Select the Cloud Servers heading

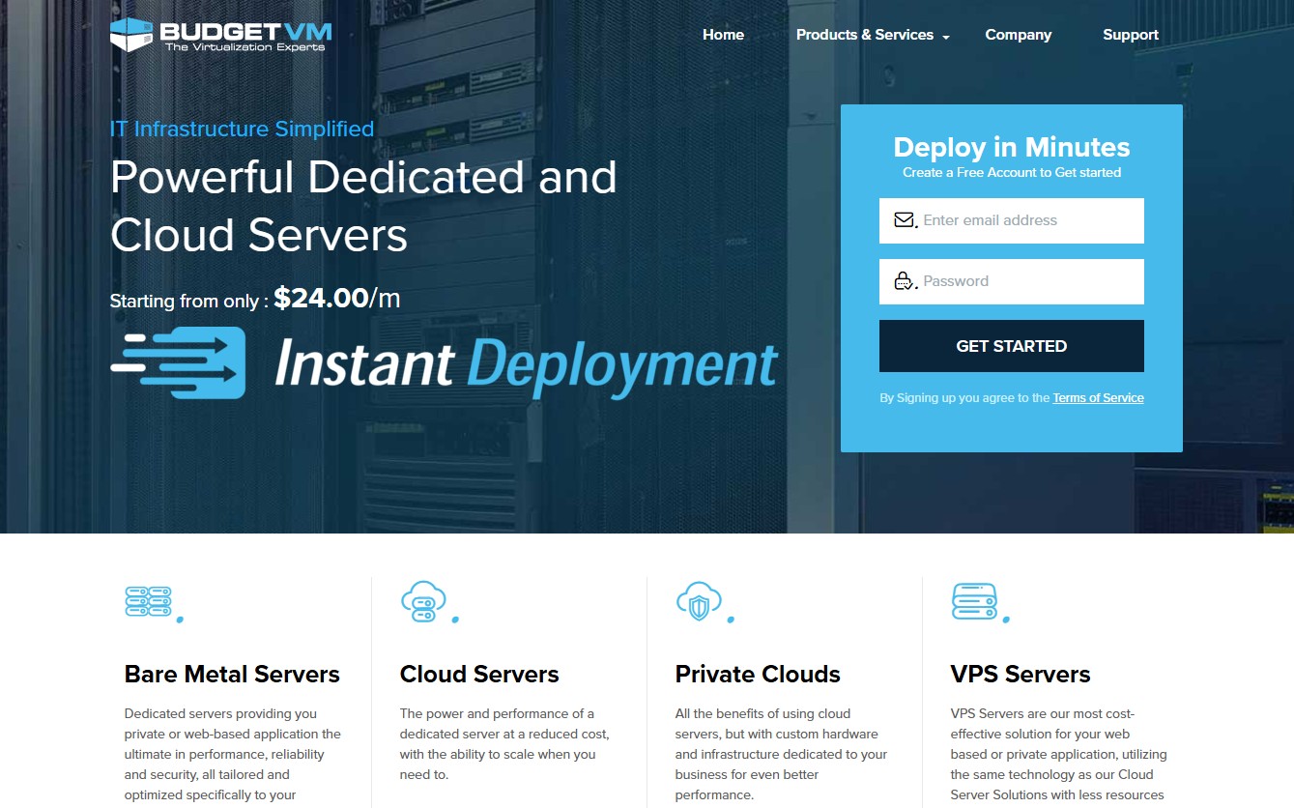tap(479, 674)
